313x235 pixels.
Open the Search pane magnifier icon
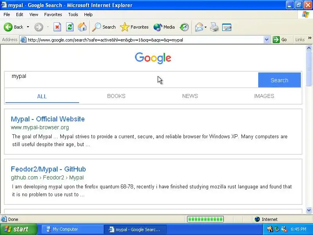(x=104, y=27)
